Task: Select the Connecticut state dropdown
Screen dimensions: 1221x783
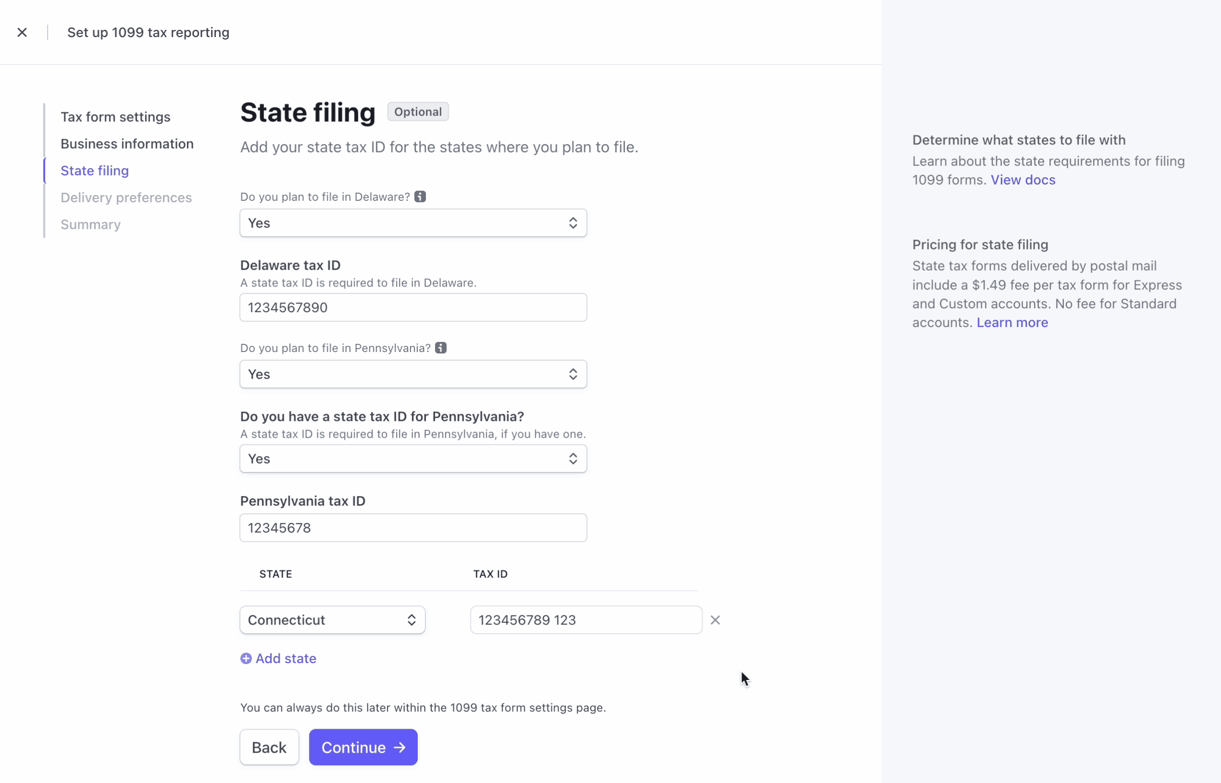Action: pos(331,619)
